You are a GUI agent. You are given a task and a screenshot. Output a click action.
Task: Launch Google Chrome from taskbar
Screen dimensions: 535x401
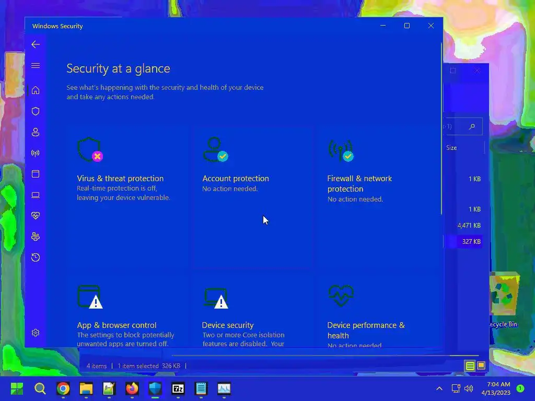pos(63,388)
